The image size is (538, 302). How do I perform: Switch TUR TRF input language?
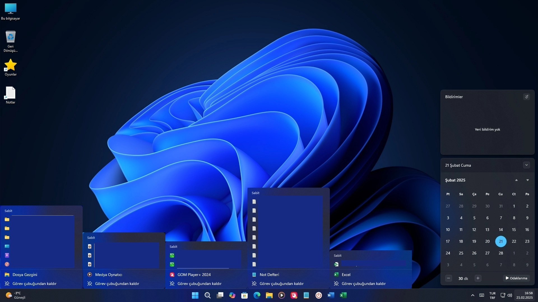coord(492,295)
